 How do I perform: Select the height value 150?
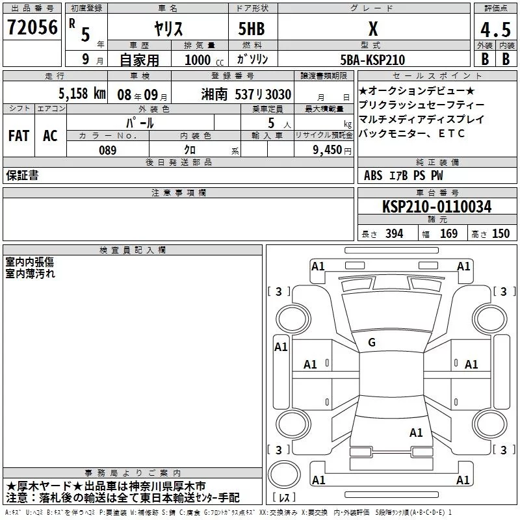(500, 233)
